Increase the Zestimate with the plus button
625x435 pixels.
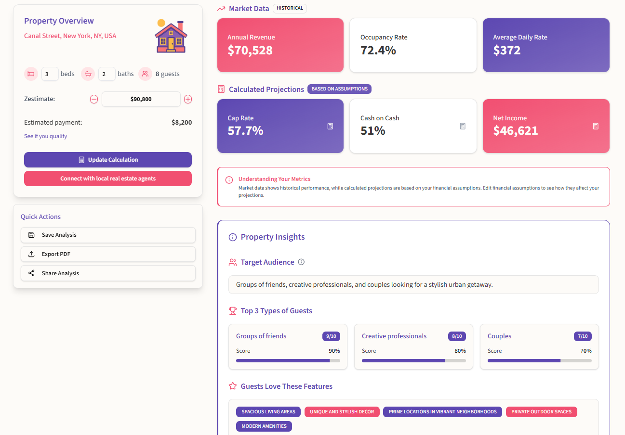tap(188, 99)
